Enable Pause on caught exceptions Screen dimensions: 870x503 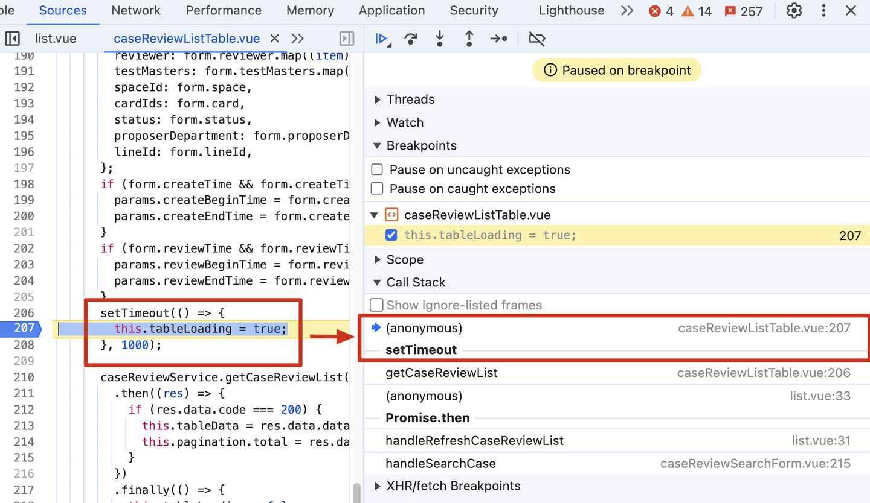pyautogui.click(x=377, y=189)
